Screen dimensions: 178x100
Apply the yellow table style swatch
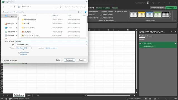pos(141,14)
